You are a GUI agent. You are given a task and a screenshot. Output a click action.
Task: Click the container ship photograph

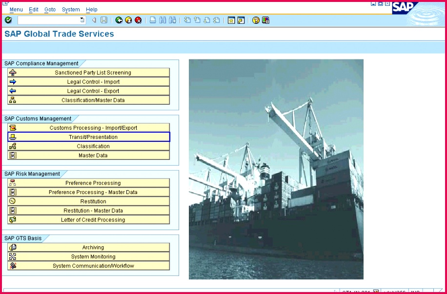click(276, 169)
